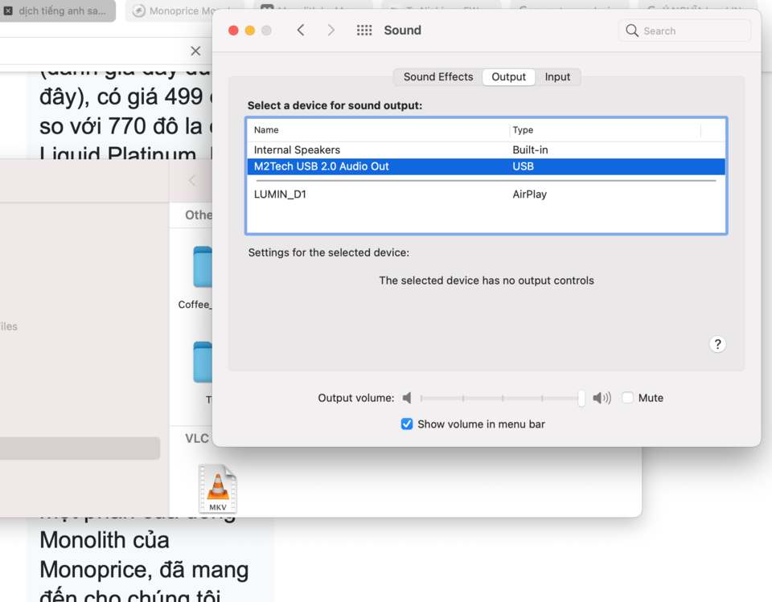Go forward with the right chevron arrow

331,31
